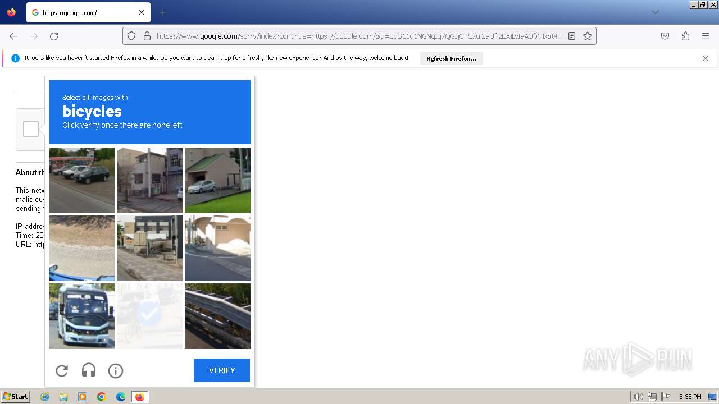This screenshot has width=719, height=404.
Task: Bookmark this page with the star icon
Action: (588, 36)
